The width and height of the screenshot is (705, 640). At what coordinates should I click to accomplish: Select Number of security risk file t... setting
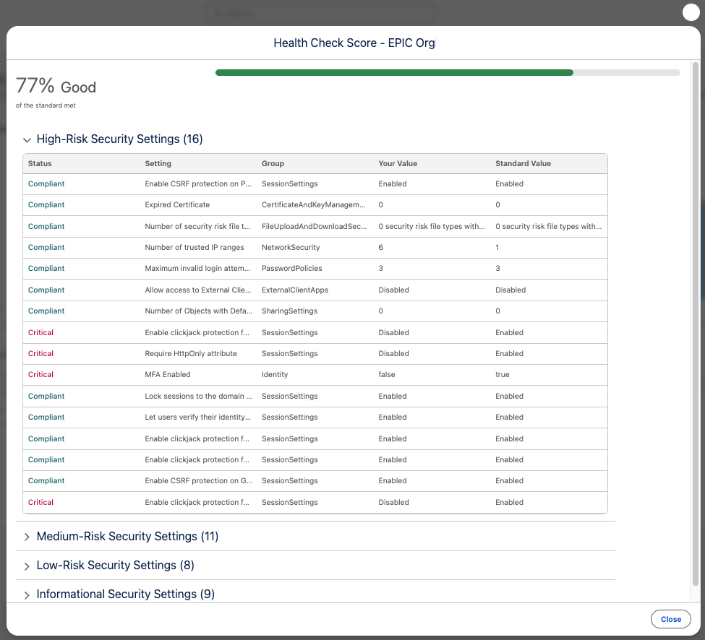(197, 226)
